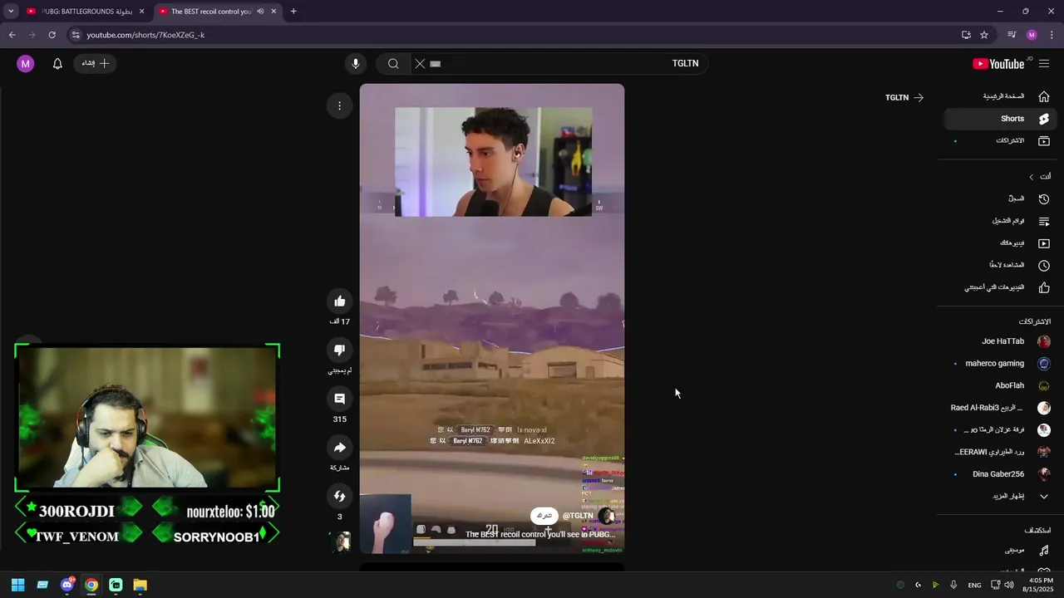Open volume control in system tray
Viewport: 1064px width, 598px height.
pyautogui.click(x=1008, y=586)
